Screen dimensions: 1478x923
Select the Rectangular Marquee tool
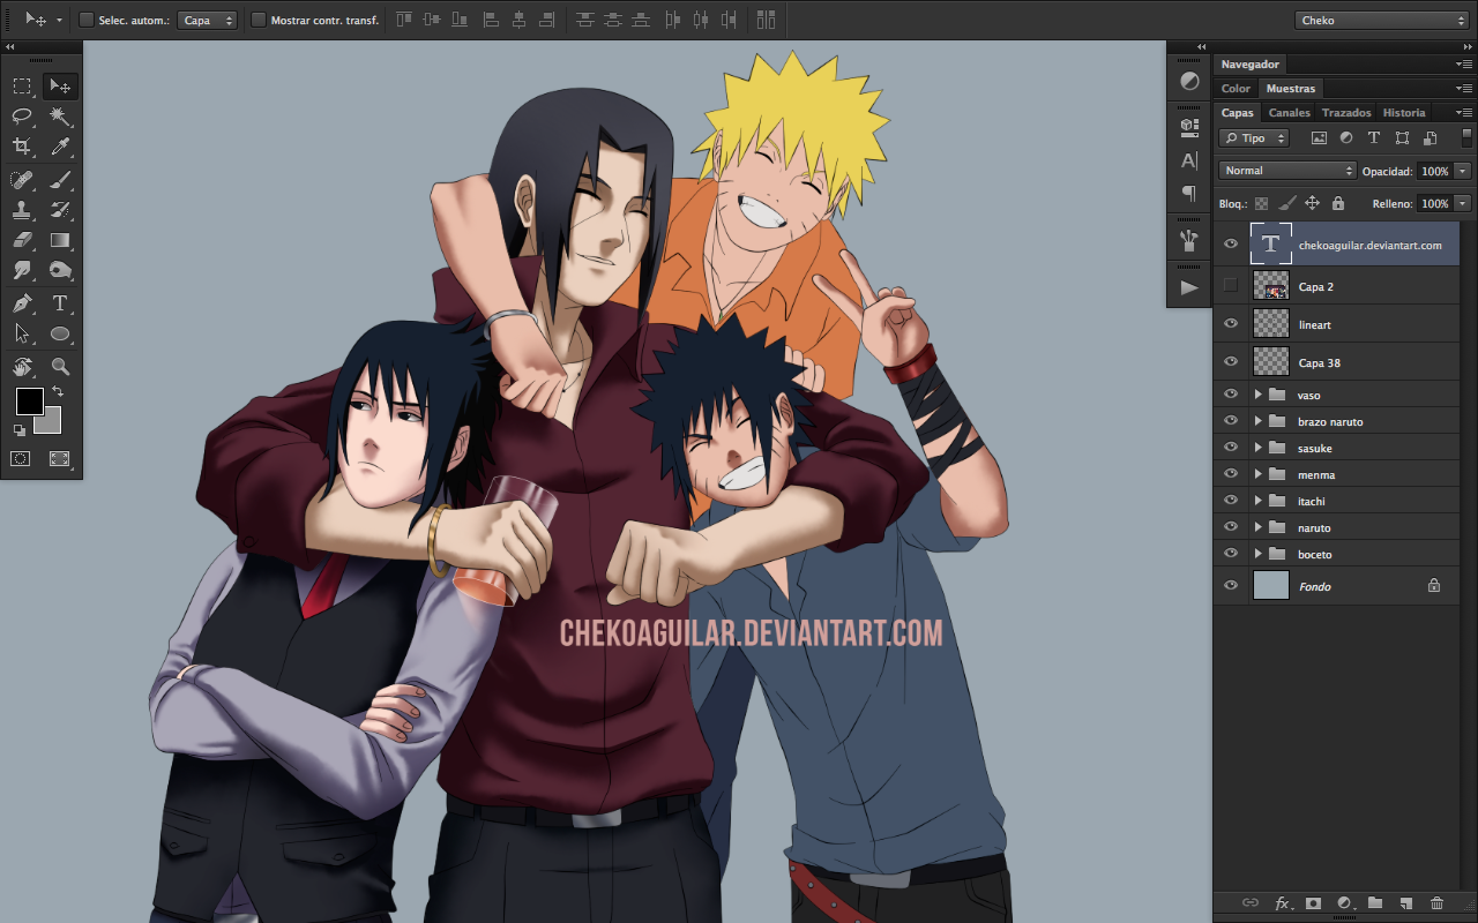(x=22, y=86)
